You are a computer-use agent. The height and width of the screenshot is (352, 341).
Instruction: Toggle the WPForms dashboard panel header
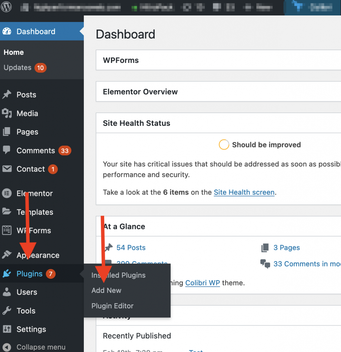tap(218, 60)
